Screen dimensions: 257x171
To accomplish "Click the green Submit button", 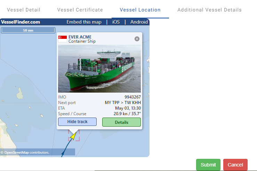I will pos(208,165).
